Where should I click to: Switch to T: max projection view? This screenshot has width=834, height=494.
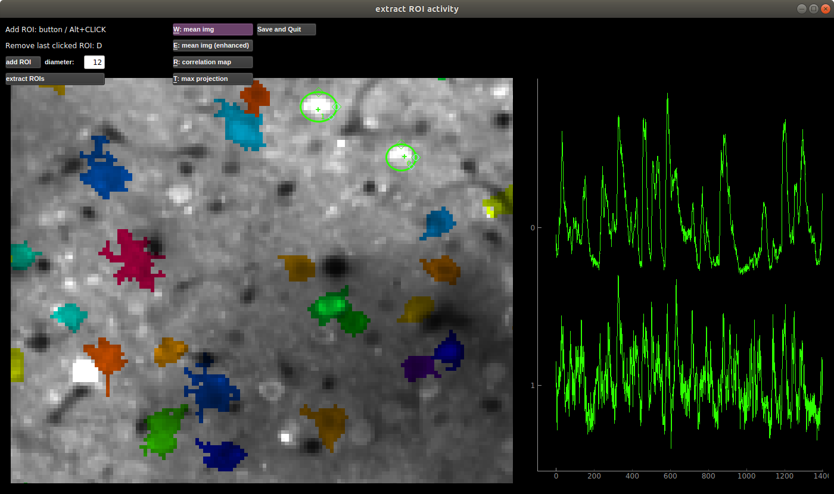(213, 79)
